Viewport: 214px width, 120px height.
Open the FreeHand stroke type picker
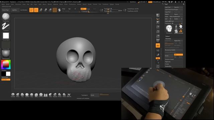(6, 26)
